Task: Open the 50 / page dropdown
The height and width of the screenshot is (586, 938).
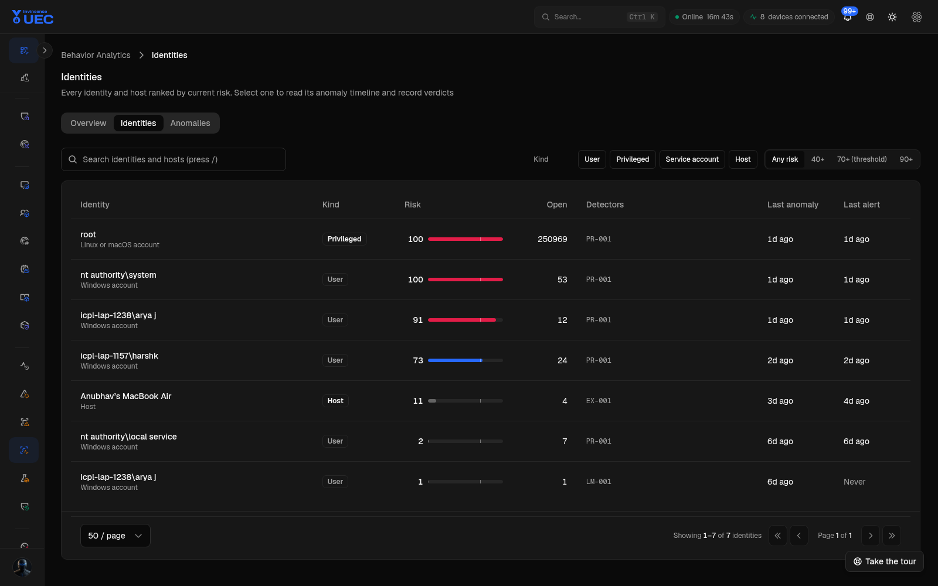Action: 115,536
